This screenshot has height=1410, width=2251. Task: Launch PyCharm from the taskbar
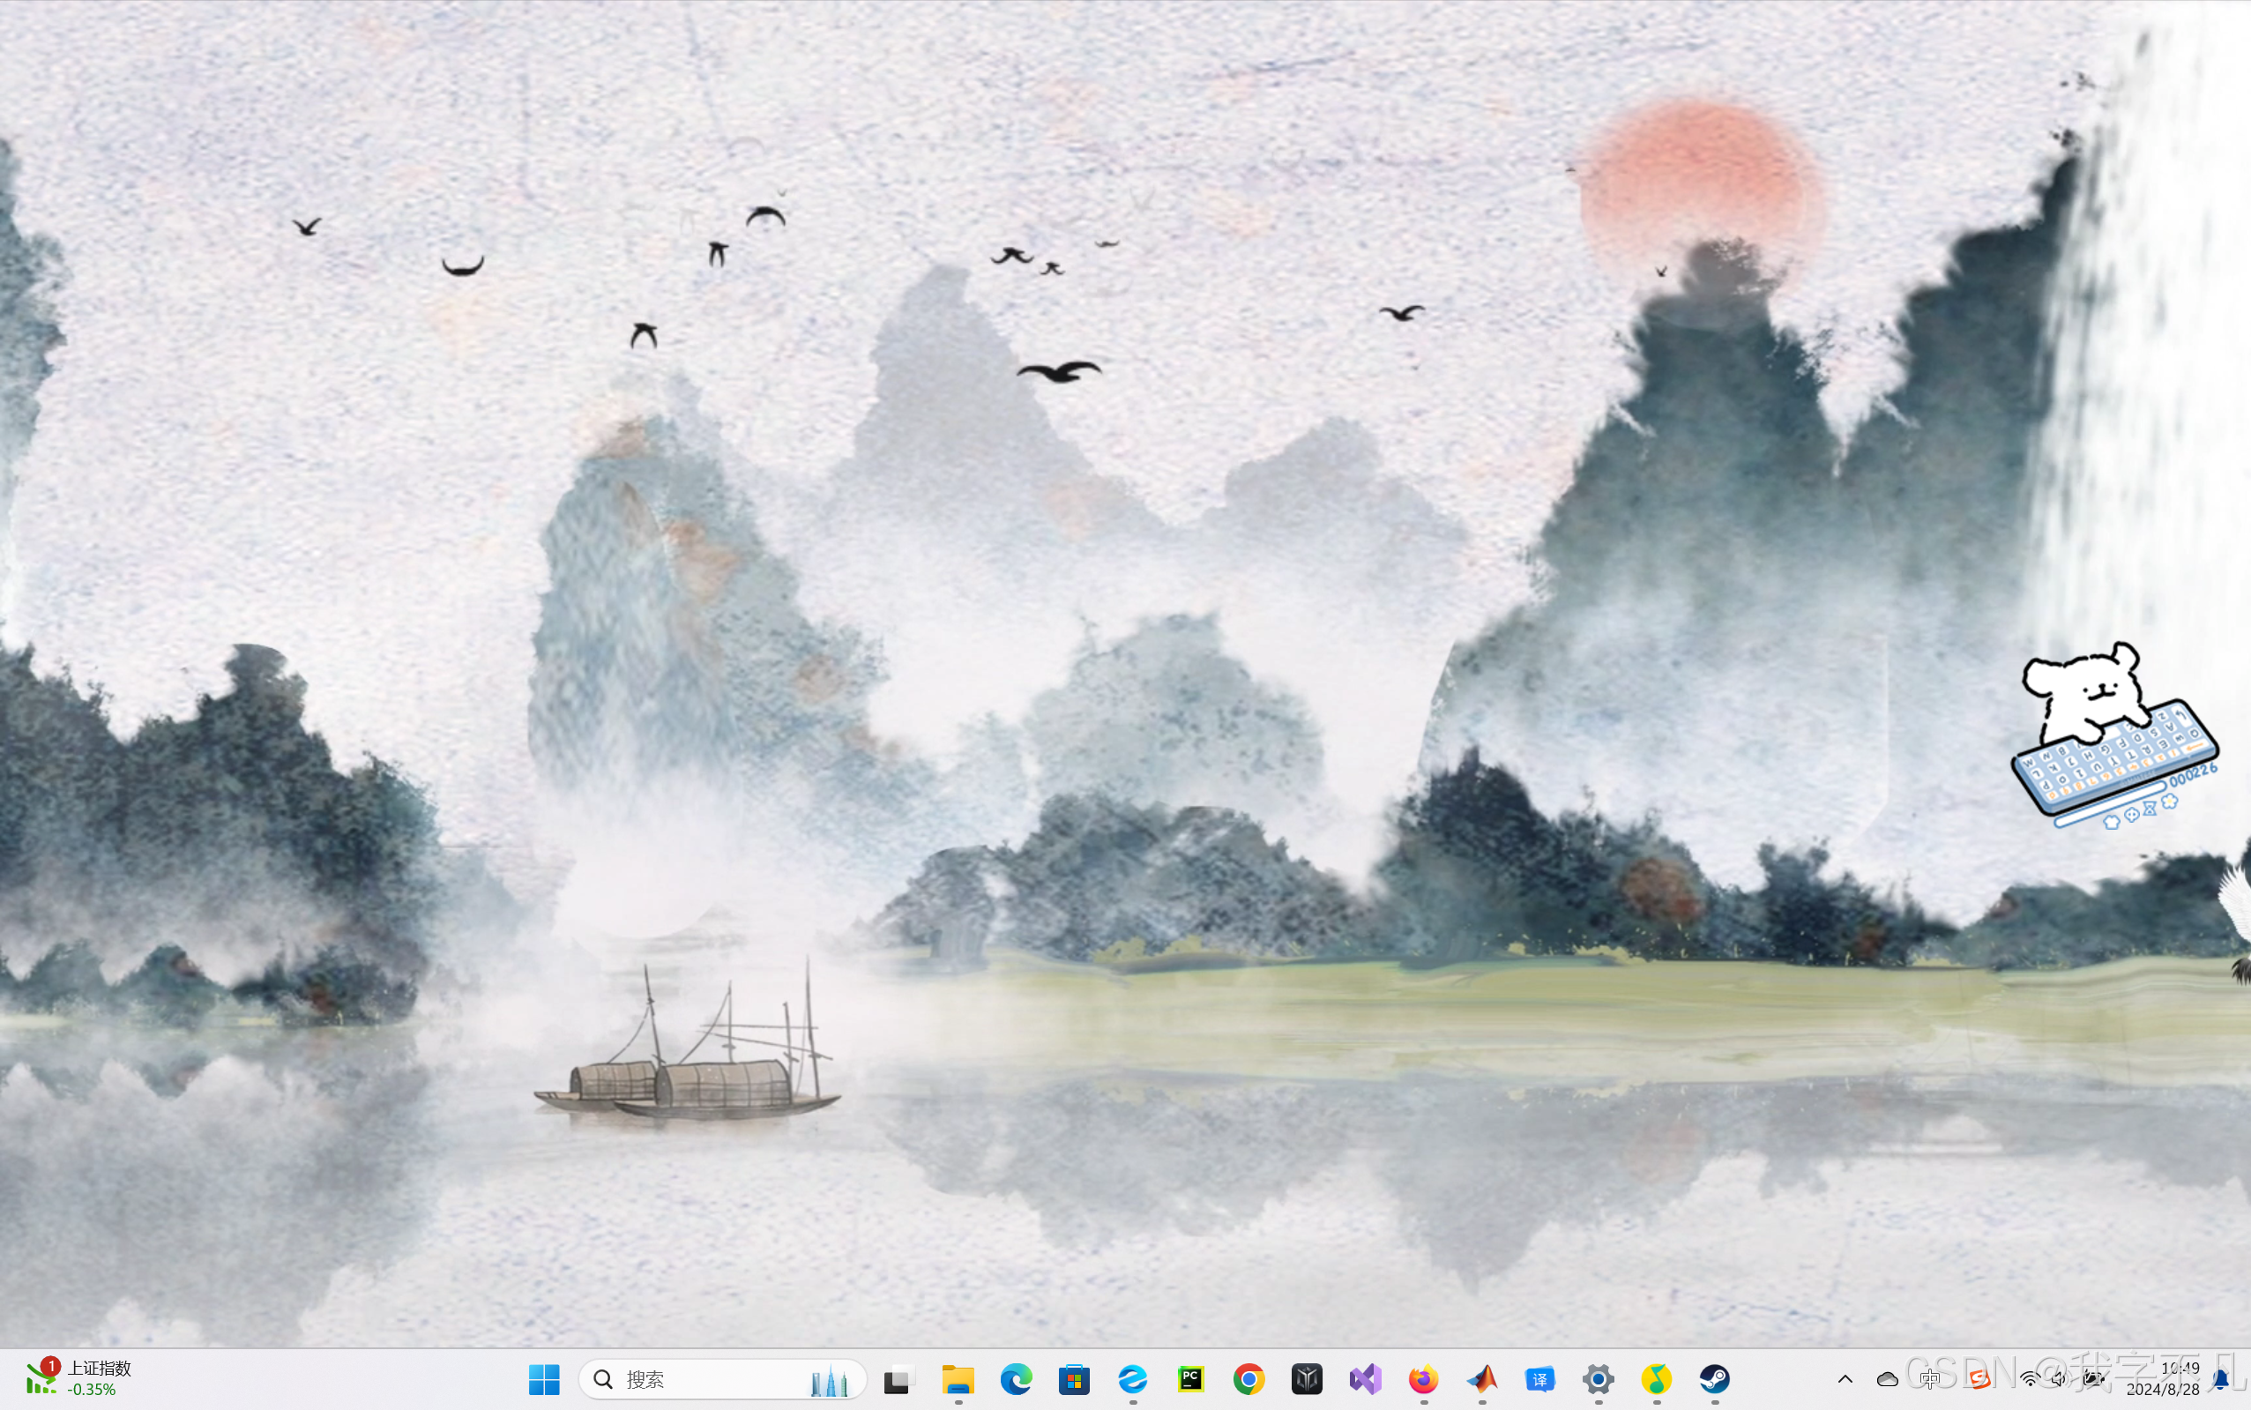coord(1191,1378)
